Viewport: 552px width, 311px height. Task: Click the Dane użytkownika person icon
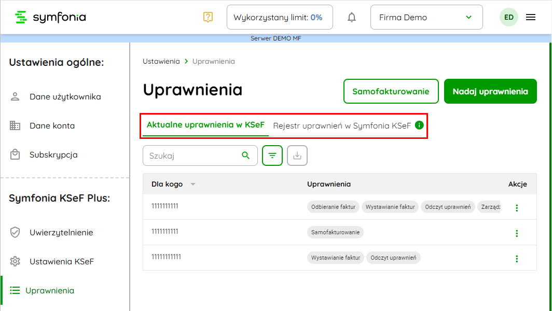click(x=15, y=97)
